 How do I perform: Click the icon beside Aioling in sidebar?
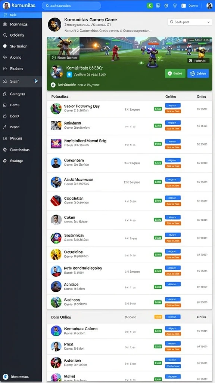5,57
